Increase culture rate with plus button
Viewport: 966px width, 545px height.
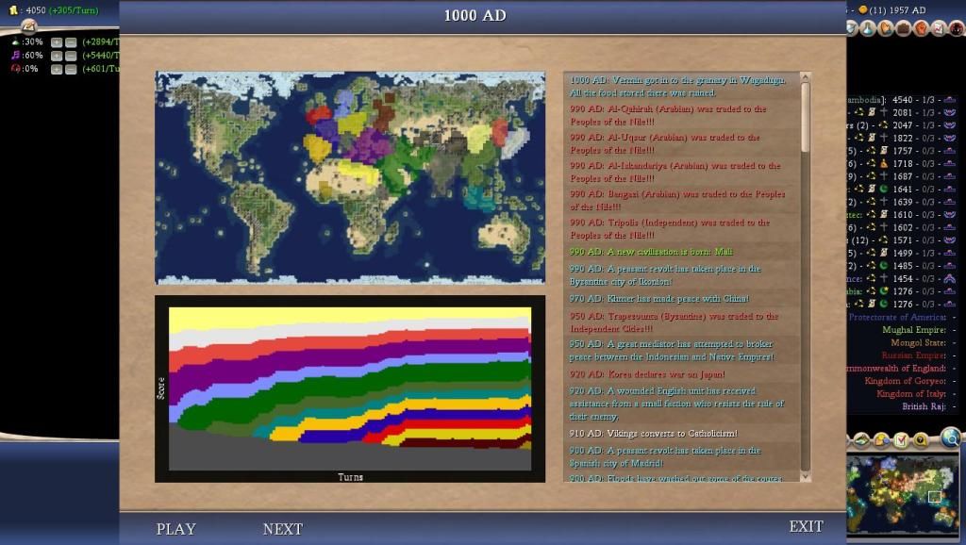(x=57, y=56)
